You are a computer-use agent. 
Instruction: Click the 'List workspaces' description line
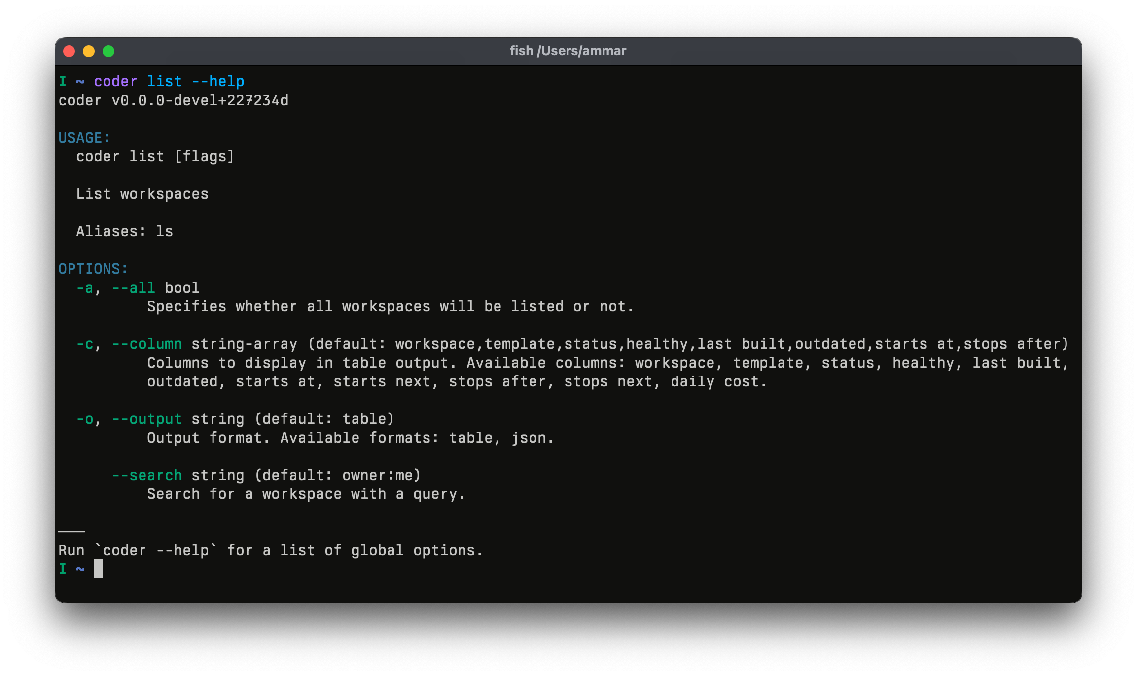142,194
